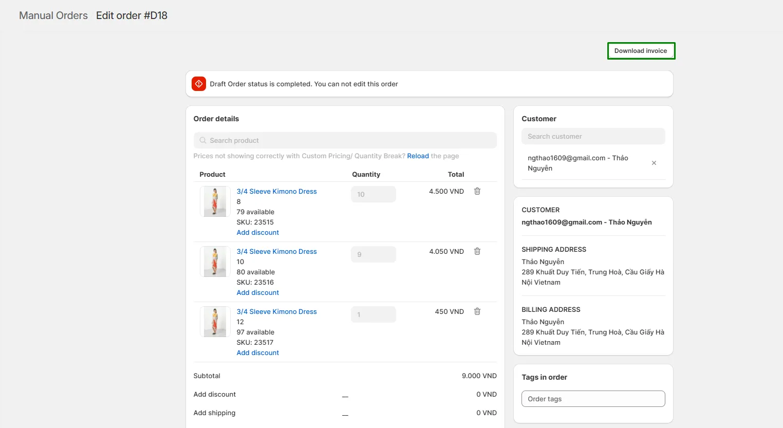This screenshot has height=428, width=783.
Task: Click quantity field showing 10
Action: (374, 194)
